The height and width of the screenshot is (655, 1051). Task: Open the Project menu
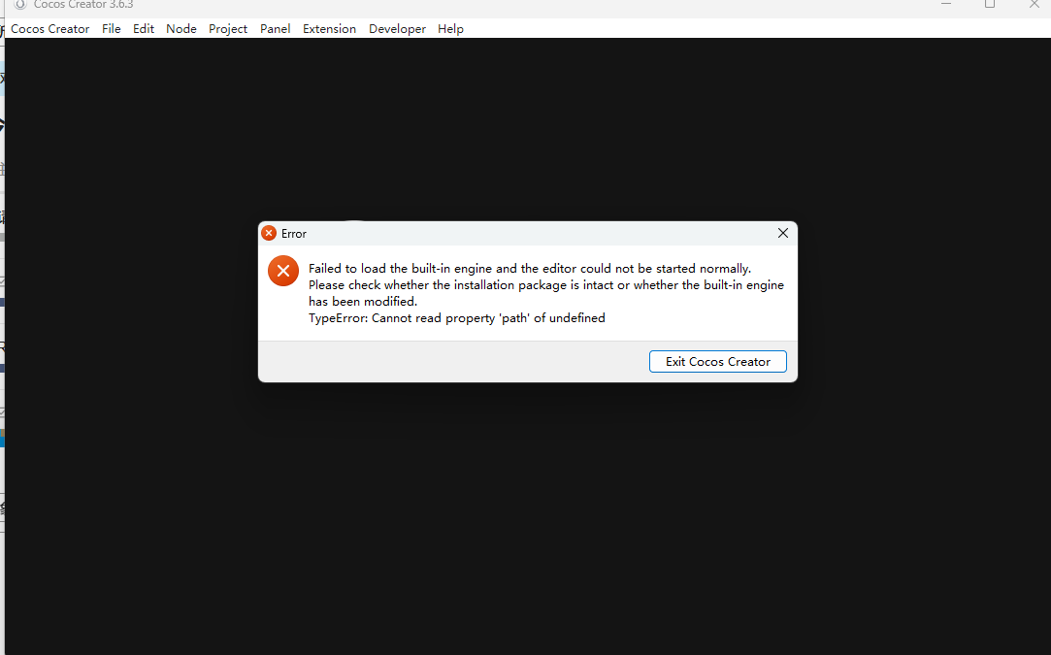pyautogui.click(x=228, y=29)
